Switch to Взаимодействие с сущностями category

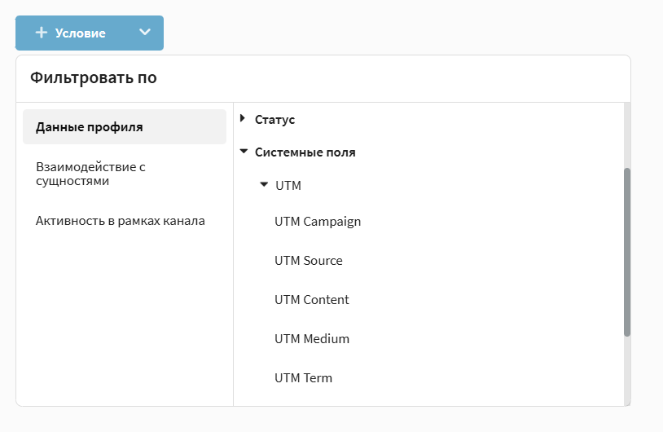point(90,174)
